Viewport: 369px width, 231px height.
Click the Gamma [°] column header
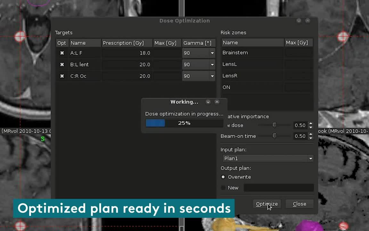pos(199,43)
